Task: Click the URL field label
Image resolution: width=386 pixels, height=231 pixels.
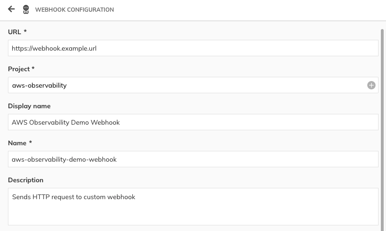Action: (x=15, y=32)
